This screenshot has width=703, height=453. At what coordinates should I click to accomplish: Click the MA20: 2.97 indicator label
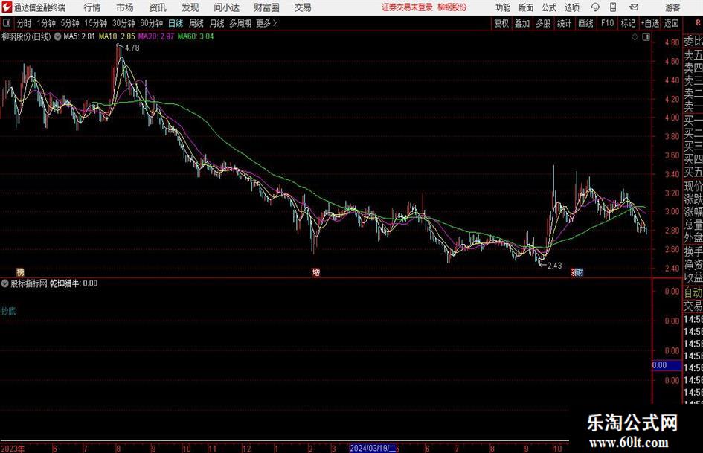(x=156, y=36)
